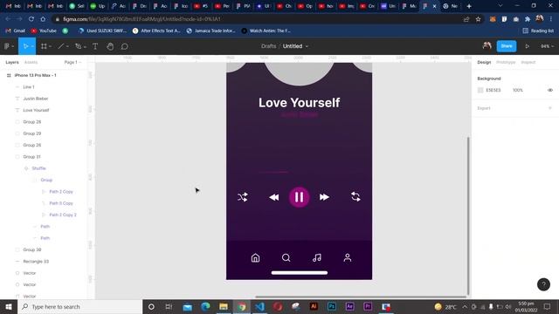The width and height of the screenshot is (559, 314).
Task: Click the profile person icon in the bottom nav
Action: (x=348, y=258)
